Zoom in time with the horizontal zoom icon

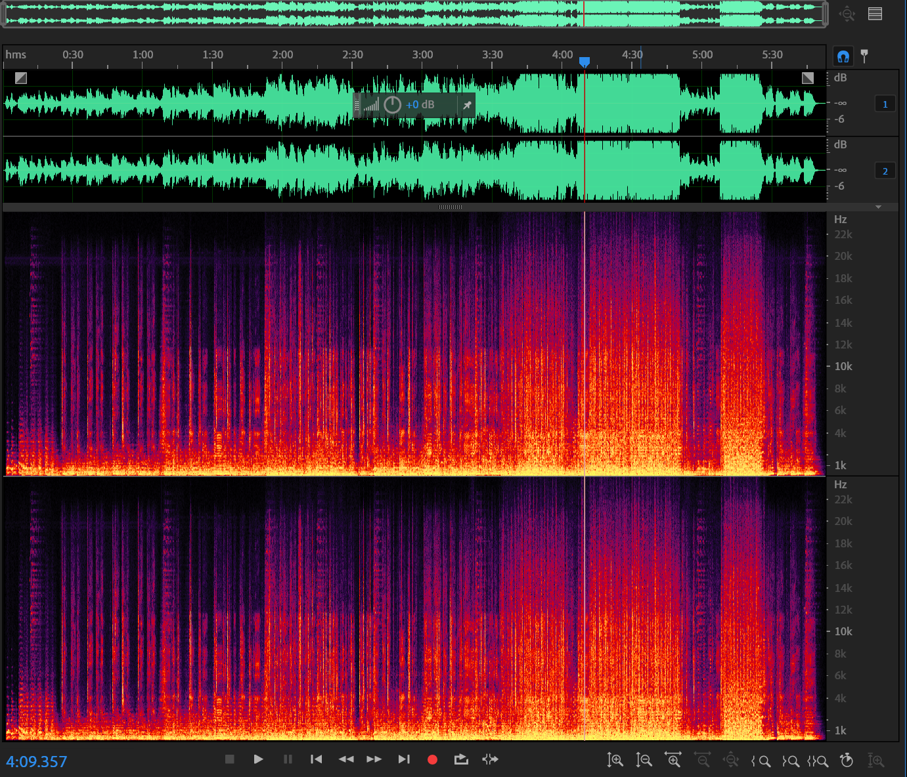point(673,760)
